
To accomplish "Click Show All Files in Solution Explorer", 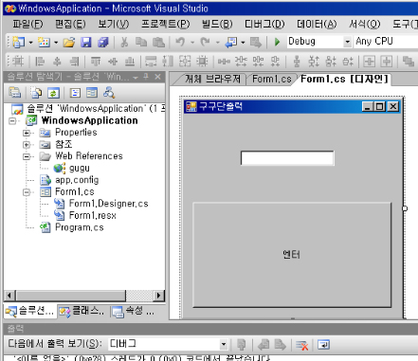I will (x=36, y=93).
